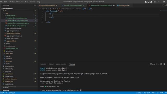Image resolution: width=167 pixels, height=94 pixels.
Task: Click first div breadcrumb symbol
Action: 85,9
